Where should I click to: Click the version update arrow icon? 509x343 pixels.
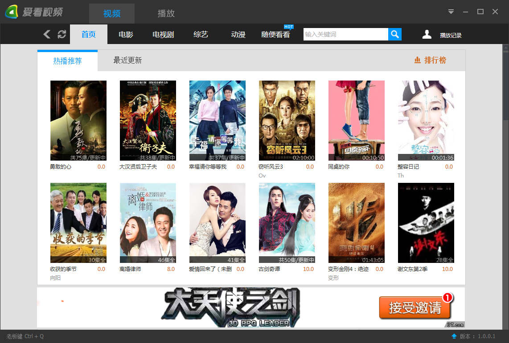(x=454, y=336)
